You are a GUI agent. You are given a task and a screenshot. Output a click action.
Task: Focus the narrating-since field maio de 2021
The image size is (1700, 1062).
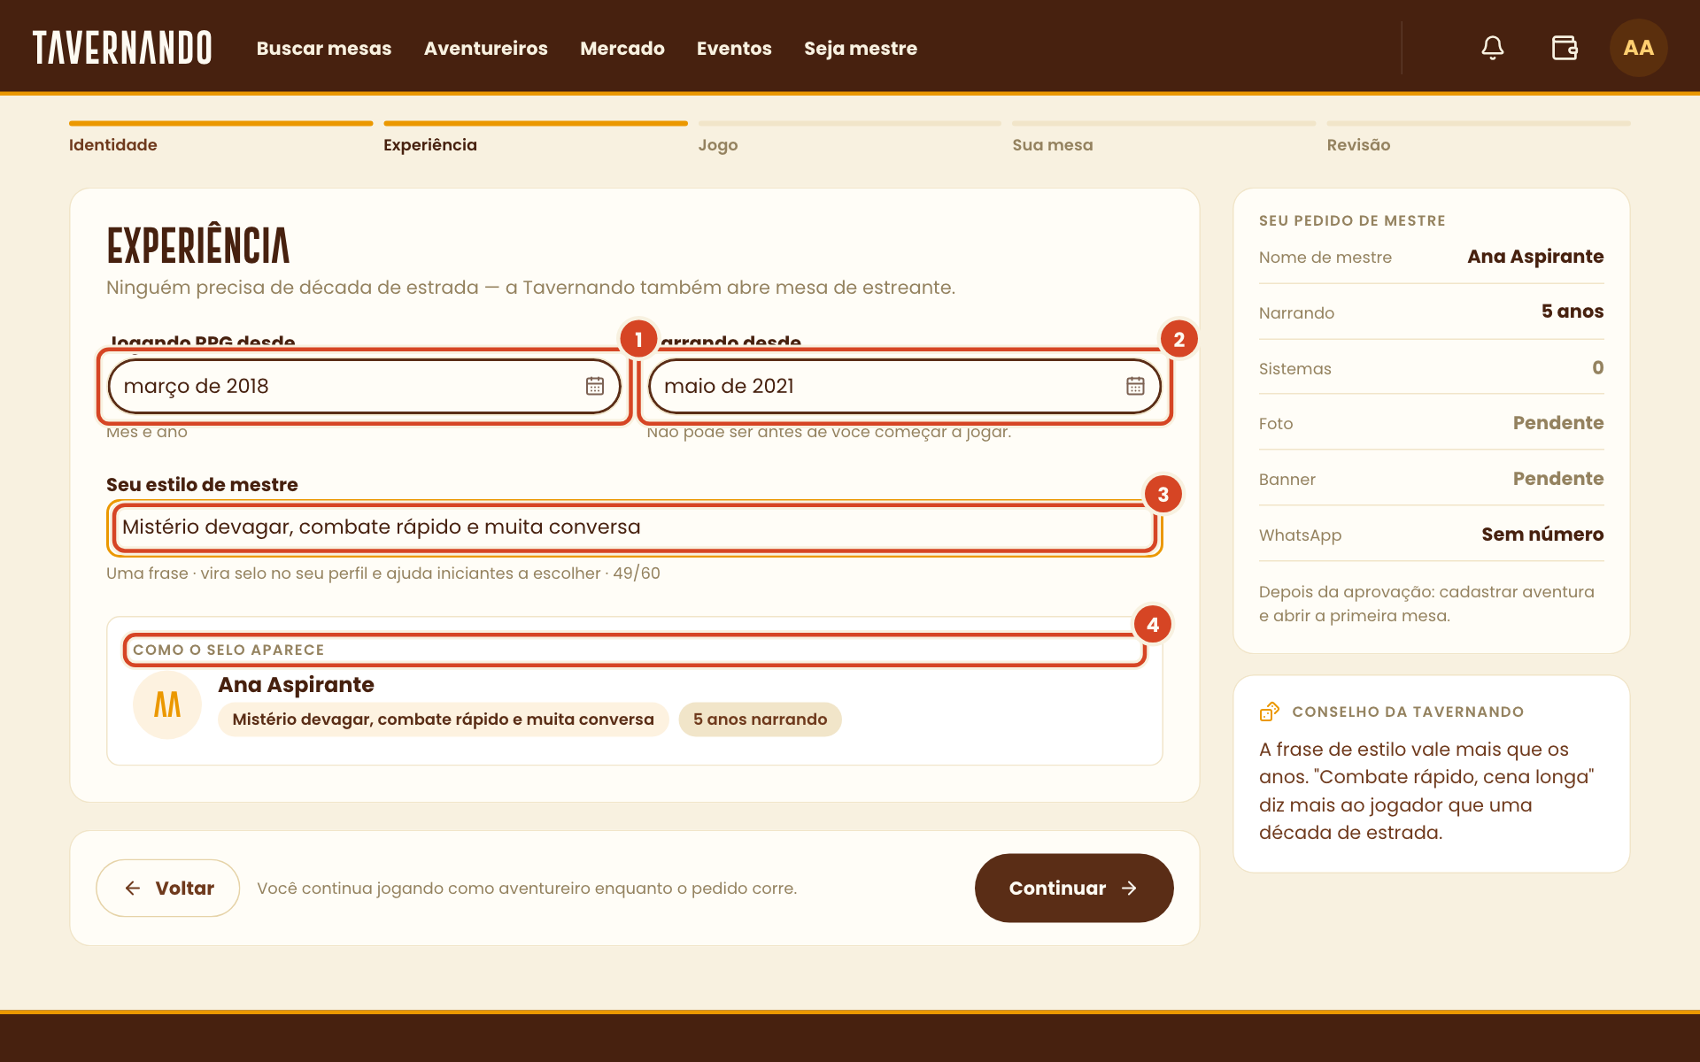click(x=904, y=386)
